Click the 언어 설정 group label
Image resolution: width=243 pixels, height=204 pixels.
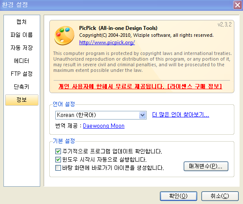coord(64,104)
